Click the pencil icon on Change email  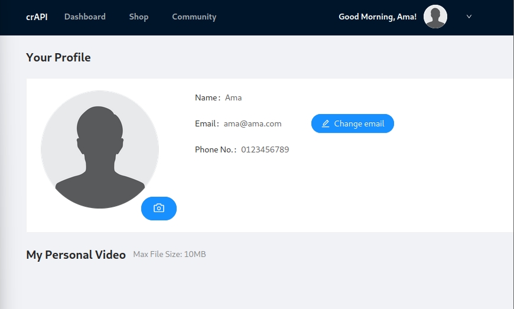(x=326, y=123)
